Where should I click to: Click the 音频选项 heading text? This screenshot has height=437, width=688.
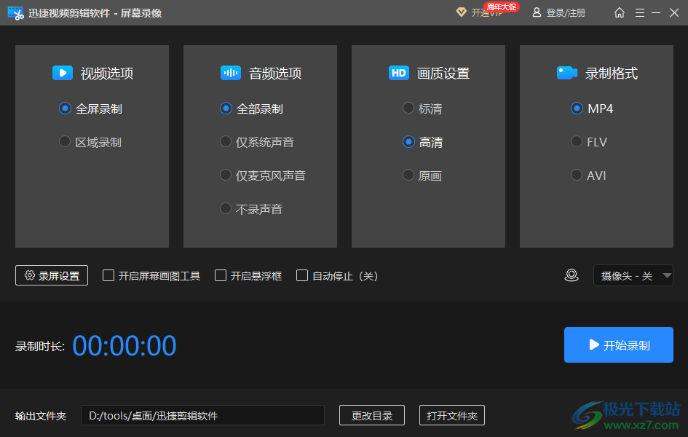(x=275, y=74)
